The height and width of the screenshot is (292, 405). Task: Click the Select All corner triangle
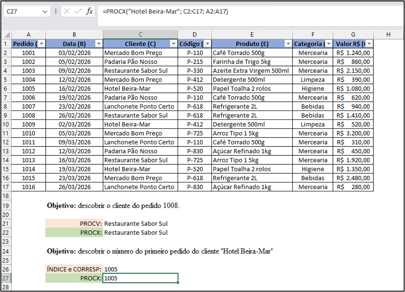(x=7, y=35)
